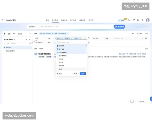This screenshot has width=152, height=122.
Task: Go to next page arrow in pagination
Action: [x=136, y=101]
